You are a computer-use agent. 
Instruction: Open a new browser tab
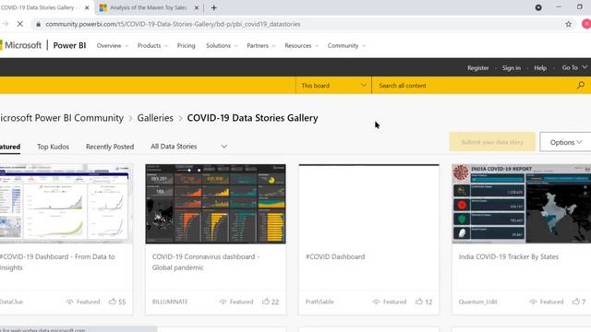213,7
